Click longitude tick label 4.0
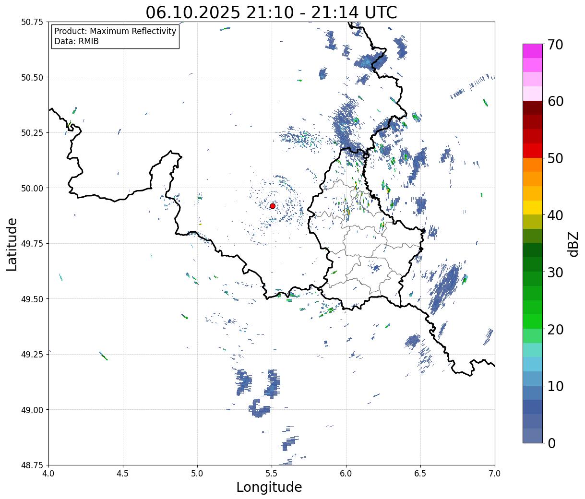 pyautogui.click(x=48, y=473)
